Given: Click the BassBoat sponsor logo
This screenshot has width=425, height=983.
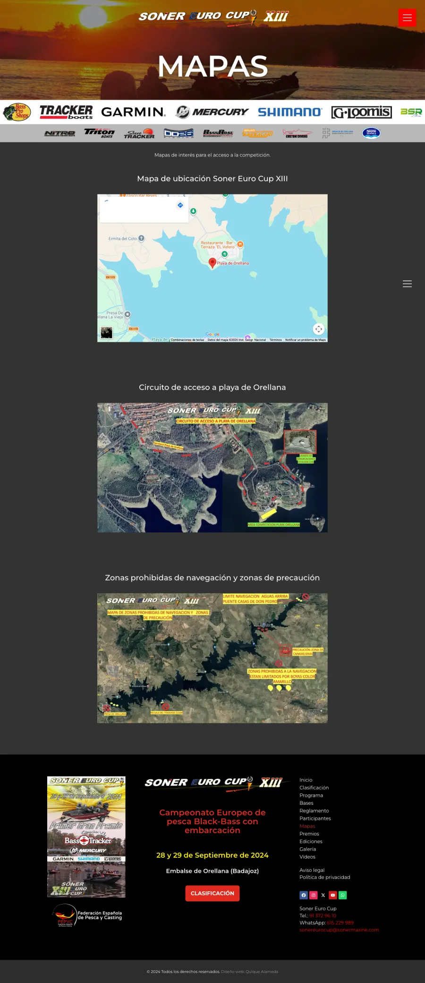Looking at the screenshot, I should [x=218, y=133].
